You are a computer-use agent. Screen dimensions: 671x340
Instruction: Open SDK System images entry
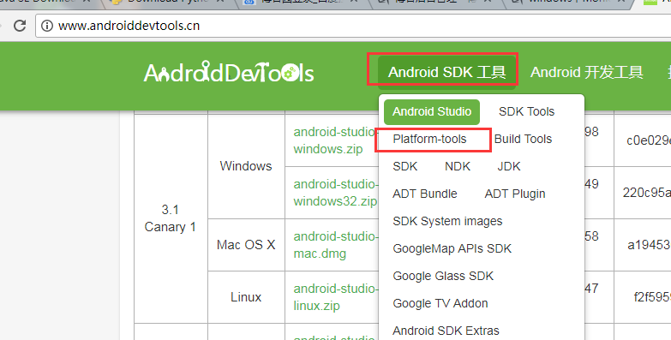coord(447,221)
